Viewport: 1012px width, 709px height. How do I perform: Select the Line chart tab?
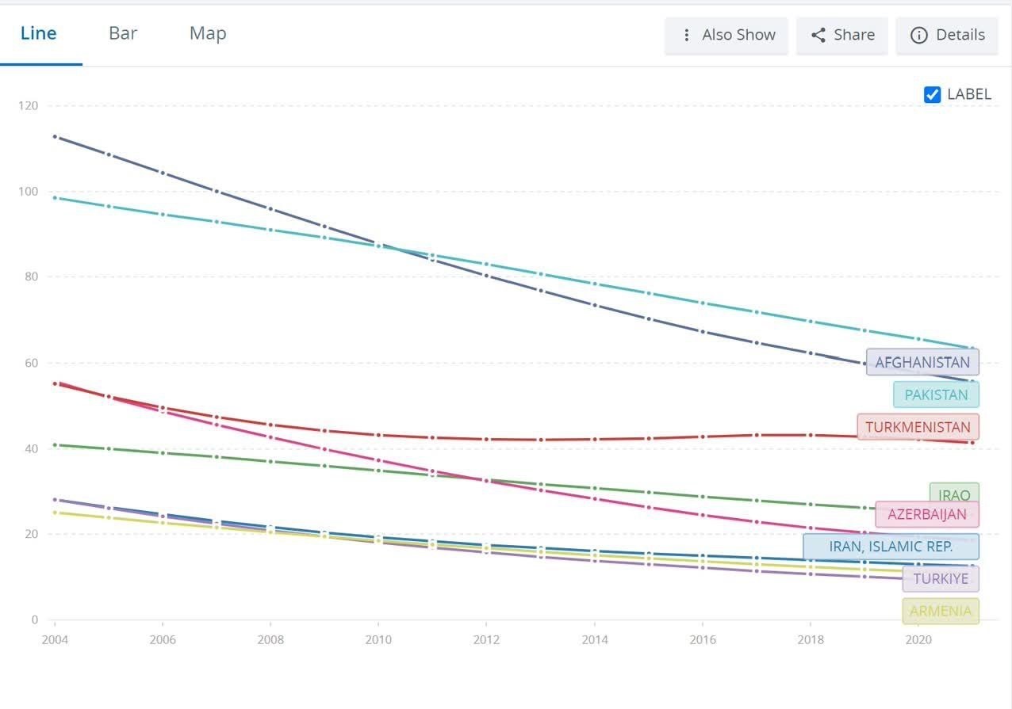(39, 33)
